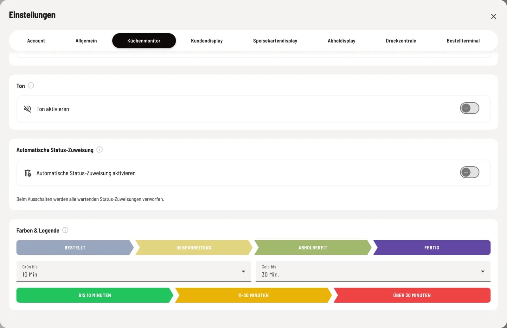
Task: Click the BIS 10 MINUTEN green bar
Action: point(95,295)
